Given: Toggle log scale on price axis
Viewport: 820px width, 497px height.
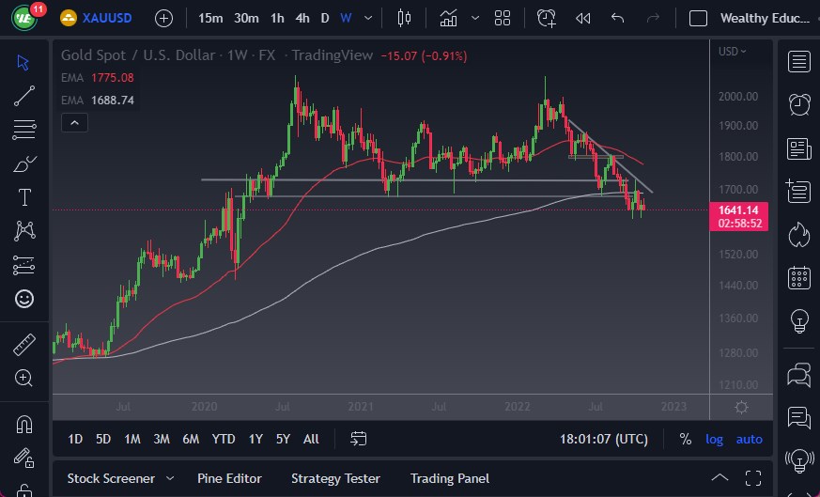Looking at the screenshot, I should [715, 439].
